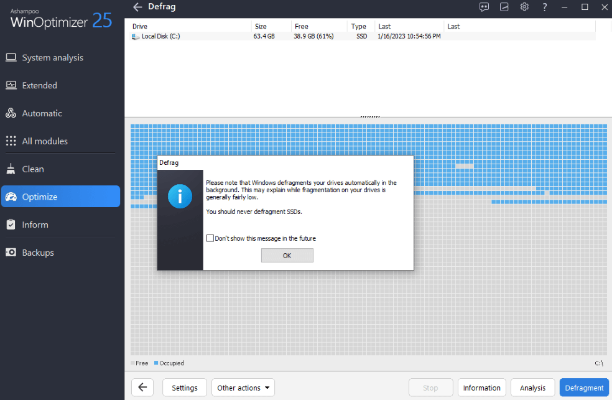The width and height of the screenshot is (612, 400).
Task: Open the Information button
Action: click(481, 388)
